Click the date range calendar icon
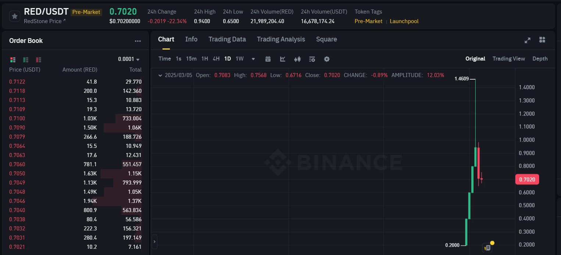Screen dimensions: 561x255 (x=268, y=59)
